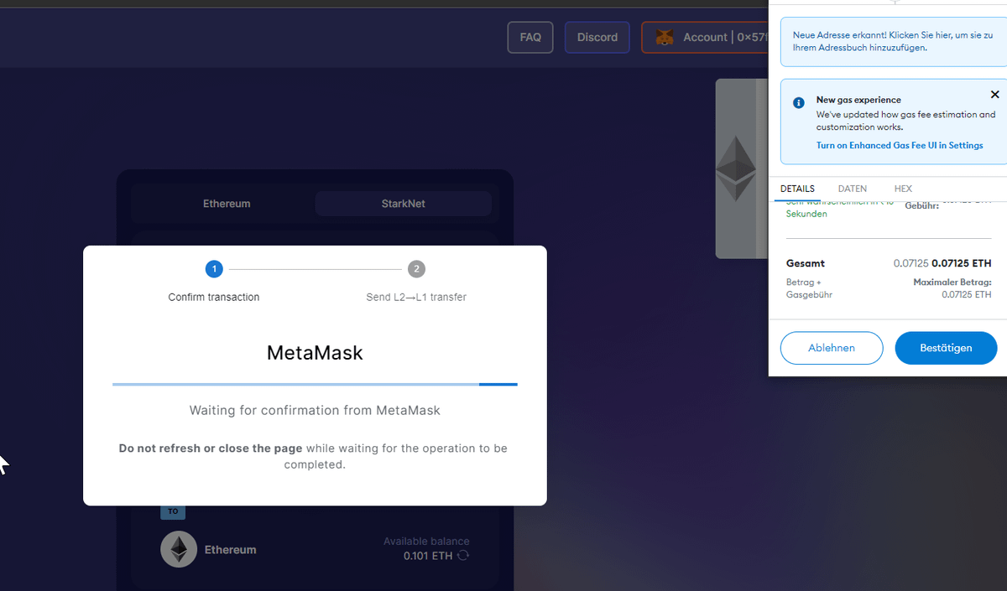Open the HEX tab in MetaMask
Screen dimensions: 1007x591
point(903,189)
